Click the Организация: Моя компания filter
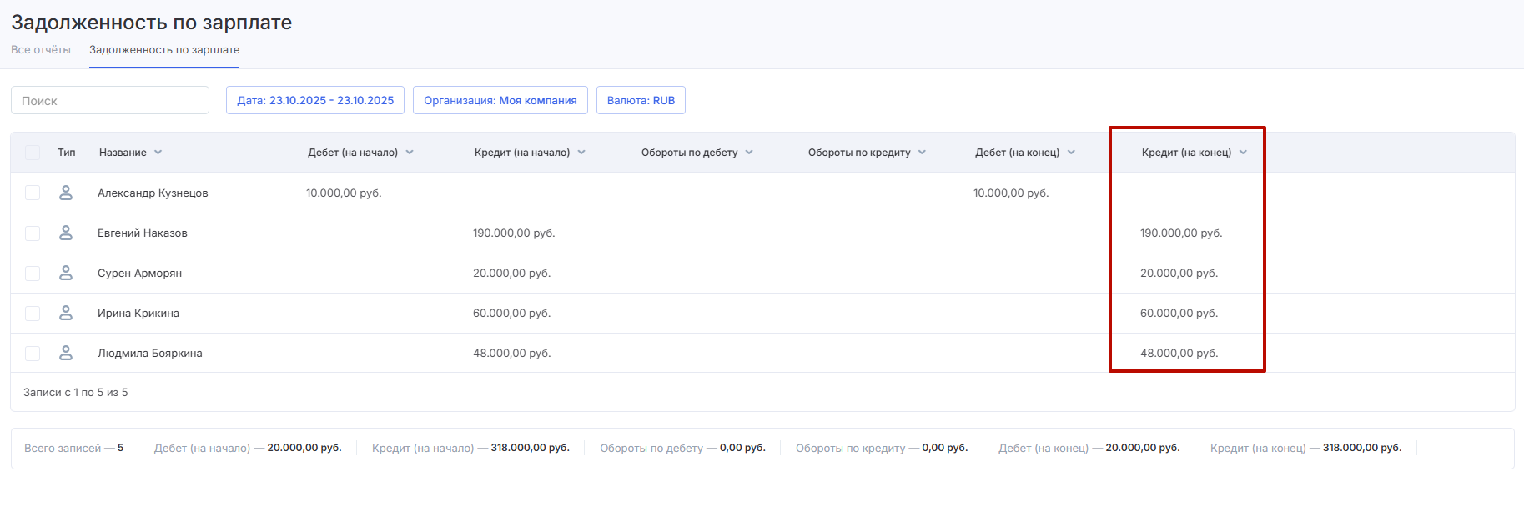 click(500, 100)
